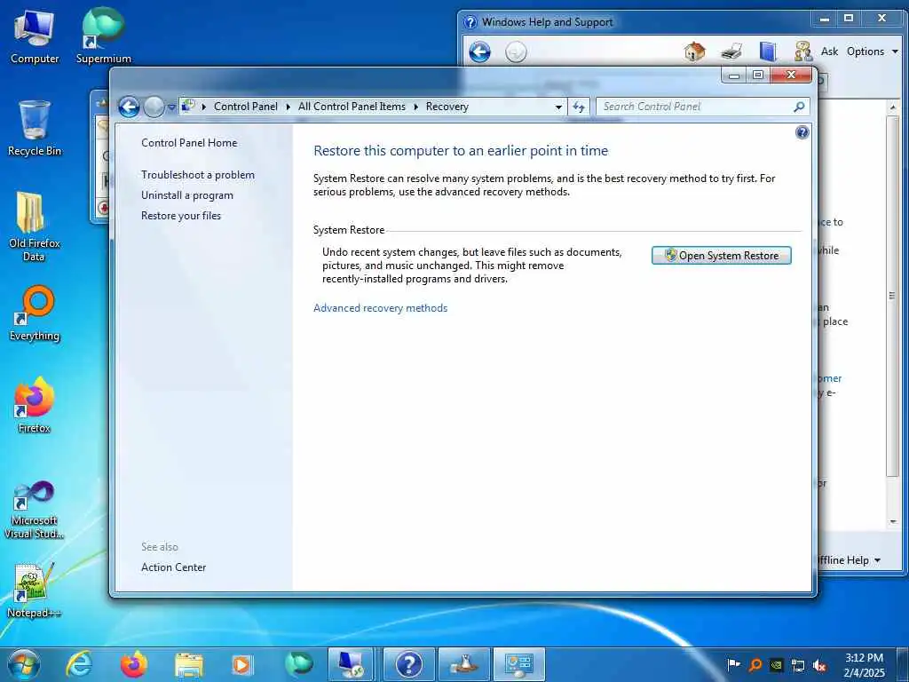Switch to Help and Support taskbar button
Viewport: 909px width, 682px height.
408,664
